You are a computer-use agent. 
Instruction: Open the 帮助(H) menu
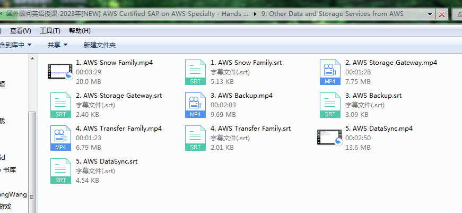point(80,31)
